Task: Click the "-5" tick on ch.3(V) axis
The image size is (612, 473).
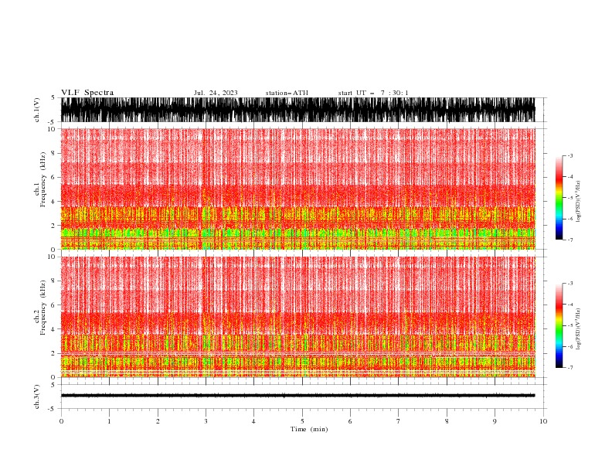Action: (53, 409)
